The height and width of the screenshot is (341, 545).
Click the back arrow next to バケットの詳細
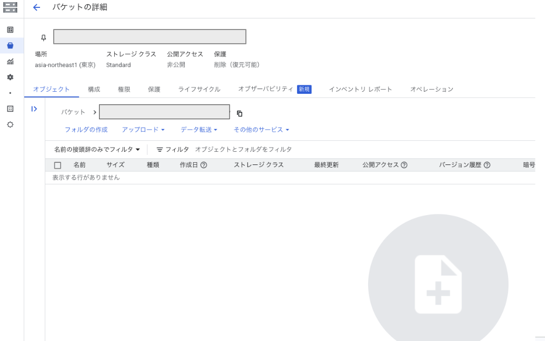point(36,7)
